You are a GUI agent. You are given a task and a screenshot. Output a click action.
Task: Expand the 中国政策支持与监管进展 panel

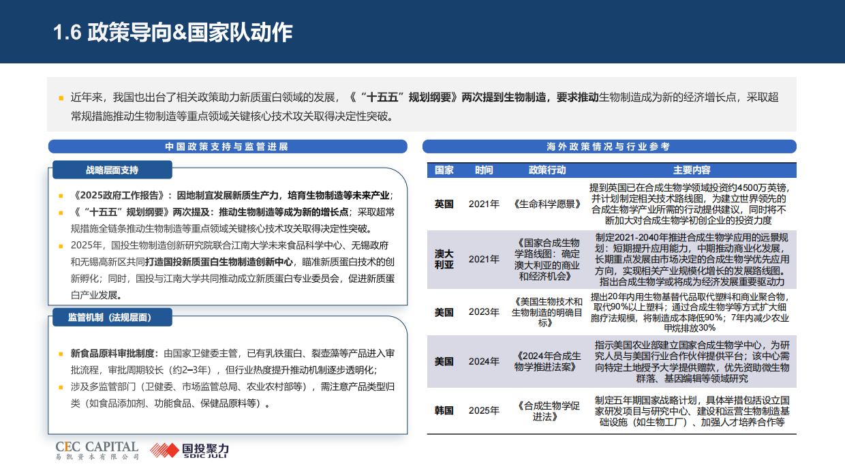228,146
